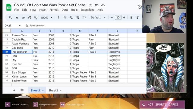The height and width of the screenshot is (109, 193).
Task: Click the font size field
Action: (x=118, y=18)
